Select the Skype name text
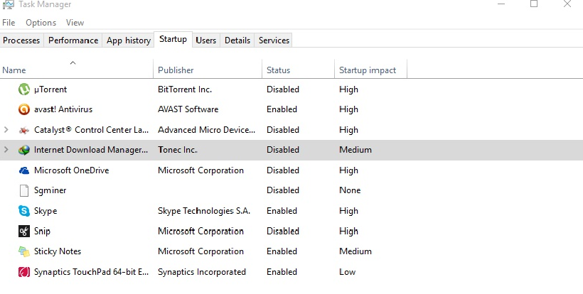This screenshot has width=583, height=294. 46,211
